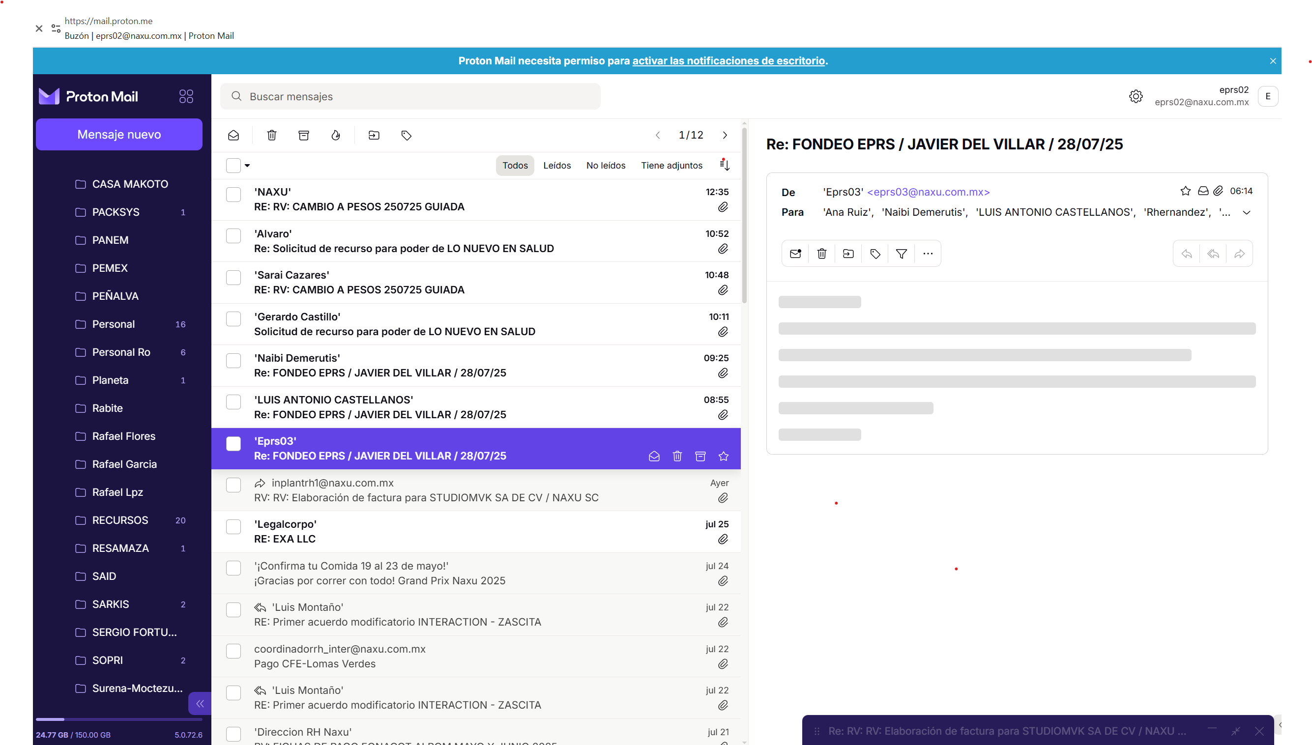
Task: Click 'Mensaje nuevo' button
Action: click(x=119, y=134)
